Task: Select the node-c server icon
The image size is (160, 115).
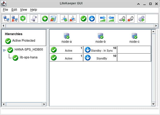Action: (134, 36)
